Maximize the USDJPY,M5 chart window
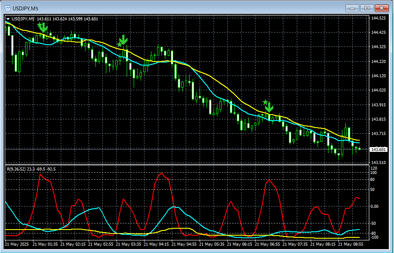This screenshot has height=253, width=394. click(367, 8)
